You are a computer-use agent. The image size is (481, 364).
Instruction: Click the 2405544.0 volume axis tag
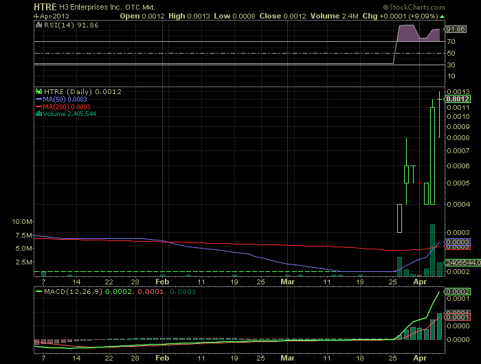coord(463,263)
